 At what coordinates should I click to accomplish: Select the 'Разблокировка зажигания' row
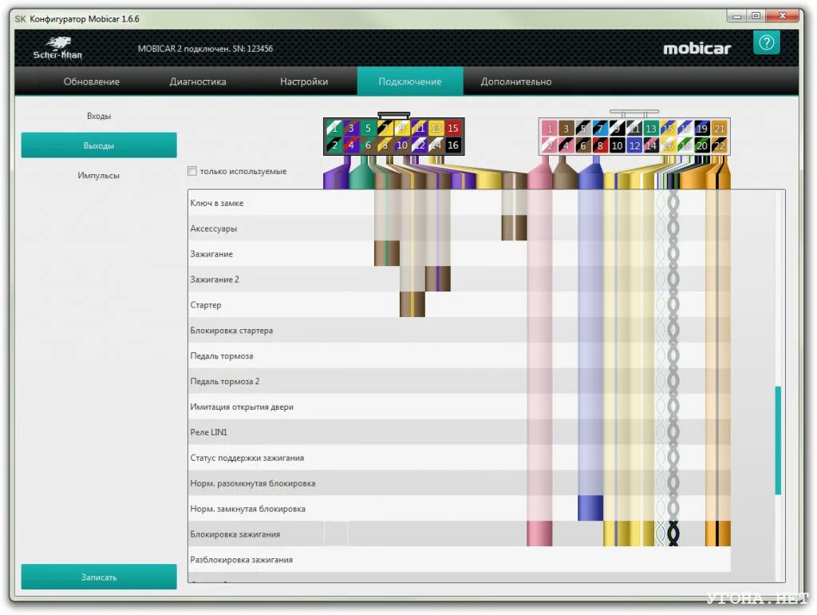[459, 560]
